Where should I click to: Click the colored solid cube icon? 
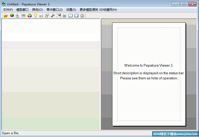pos(12,16)
